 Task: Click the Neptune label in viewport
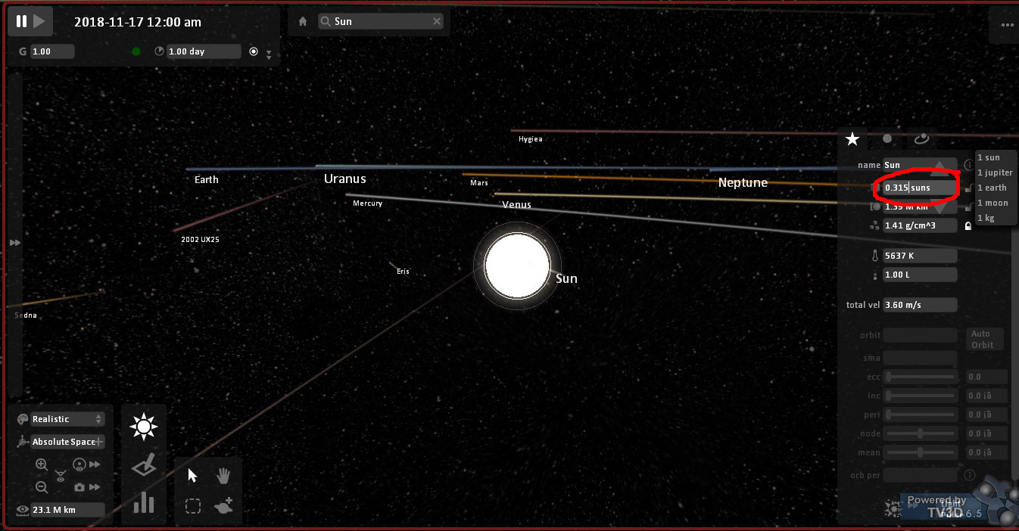(743, 182)
